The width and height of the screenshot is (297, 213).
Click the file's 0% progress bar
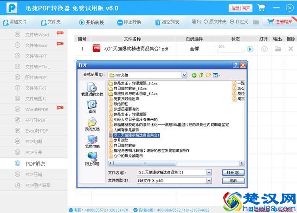pyautogui.click(x=231, y=51)
